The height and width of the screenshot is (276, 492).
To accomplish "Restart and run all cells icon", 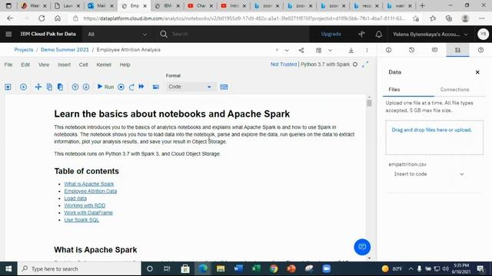I will [x=141, y=87].
